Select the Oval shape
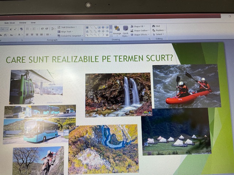The image size is (234, 175). 103,27
